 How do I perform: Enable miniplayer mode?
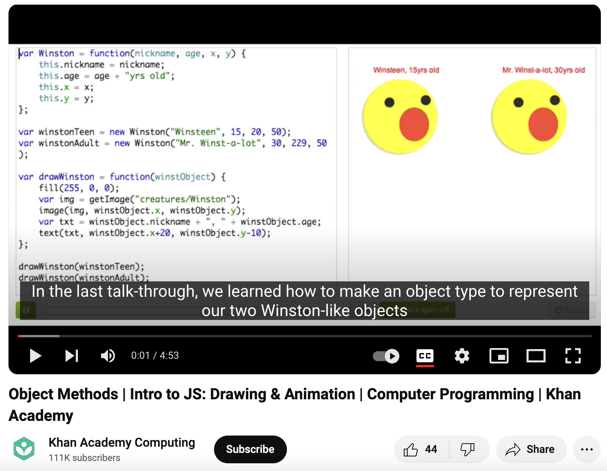pyautogui.click(x=499, y=355)
